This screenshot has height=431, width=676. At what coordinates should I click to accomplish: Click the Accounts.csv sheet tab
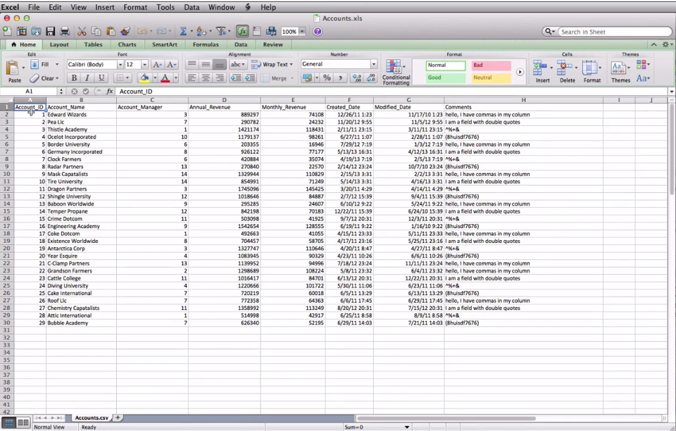coord(92,418)
